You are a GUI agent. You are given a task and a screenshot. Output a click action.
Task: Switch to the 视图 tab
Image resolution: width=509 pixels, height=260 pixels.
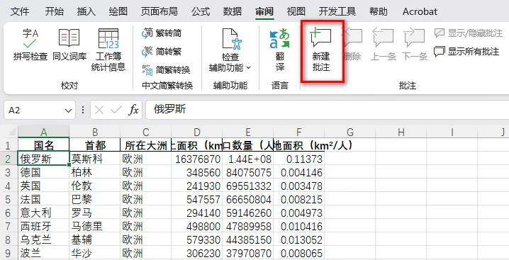296,11
